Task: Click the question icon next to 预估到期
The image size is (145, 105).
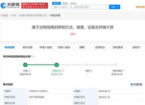Action: [123, 70]
